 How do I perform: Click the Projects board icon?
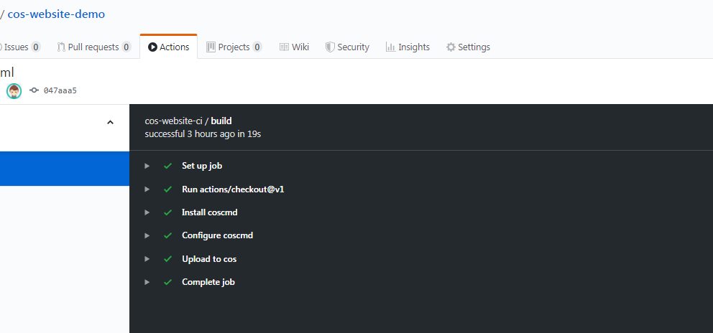click(211, 47)
